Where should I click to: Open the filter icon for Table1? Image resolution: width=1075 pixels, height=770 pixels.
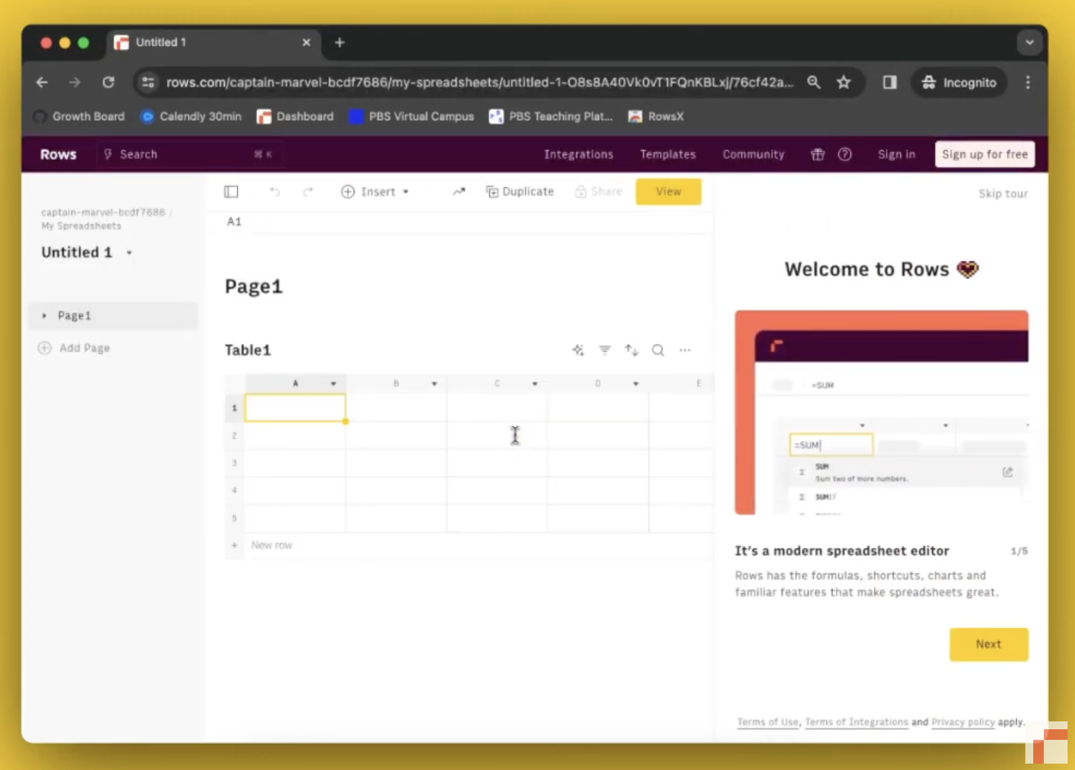pos(605,350)
